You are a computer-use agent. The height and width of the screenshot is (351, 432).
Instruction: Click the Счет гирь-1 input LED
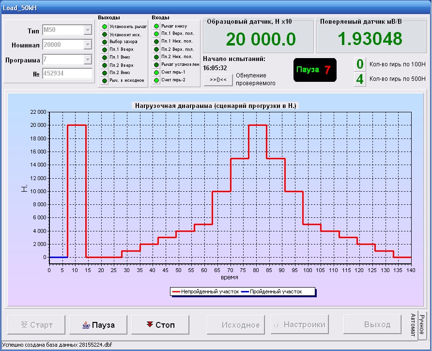pos(156,72)
